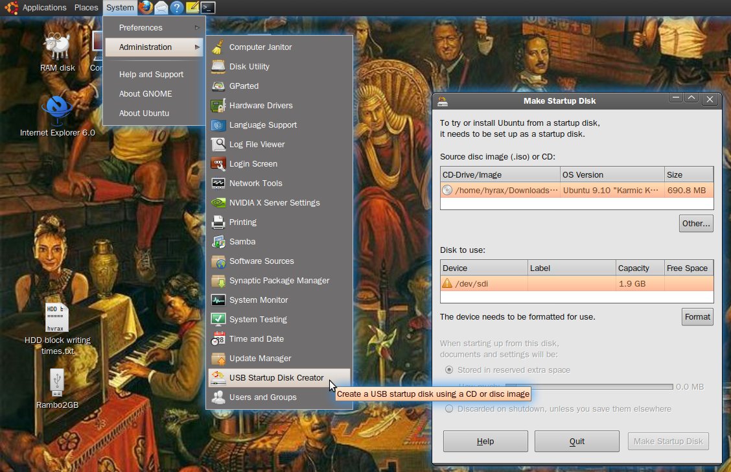
Task: Click the GParted icon
Action: click(x=218, y=86)
